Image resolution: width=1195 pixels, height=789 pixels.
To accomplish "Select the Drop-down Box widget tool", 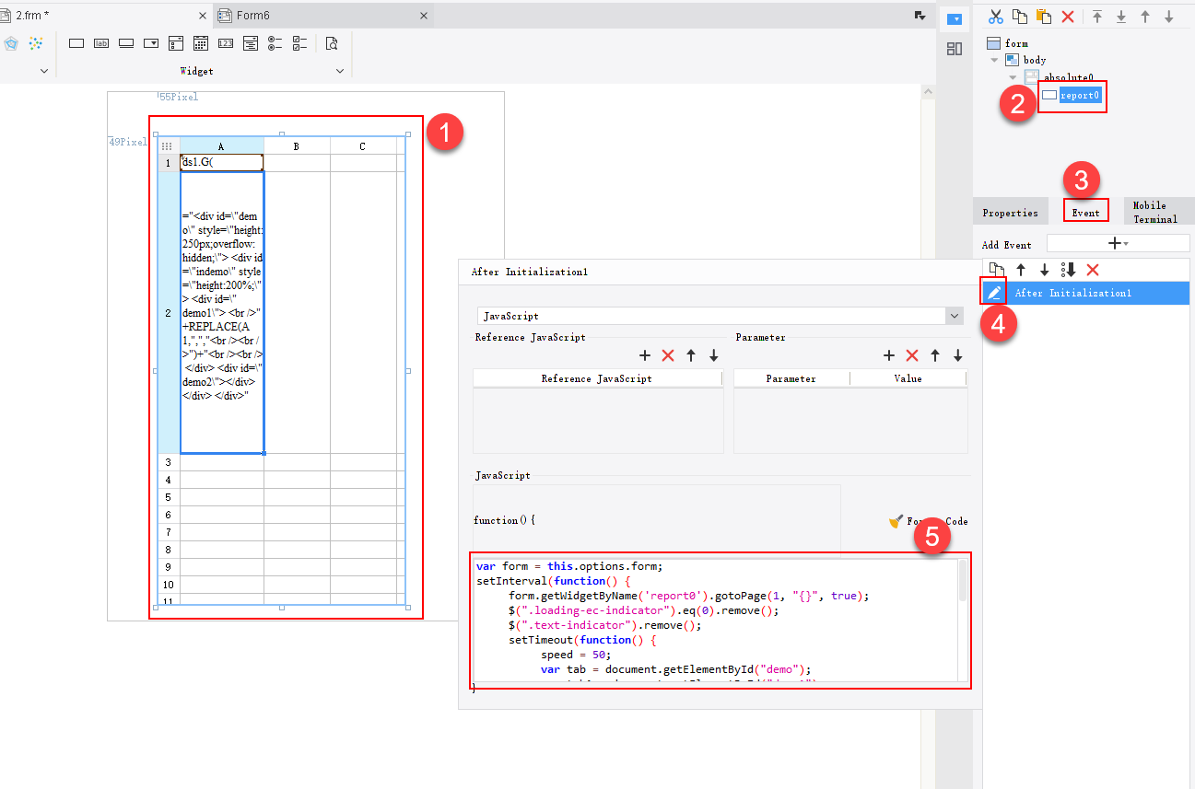I will (150, 42).
